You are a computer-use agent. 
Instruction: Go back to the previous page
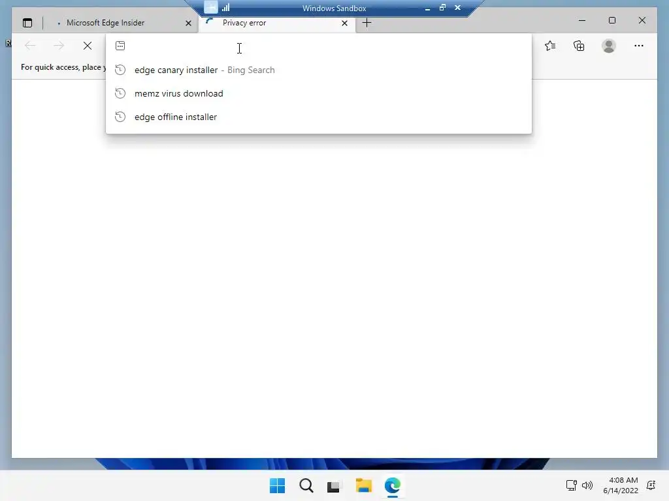click(x=30, y=46)
